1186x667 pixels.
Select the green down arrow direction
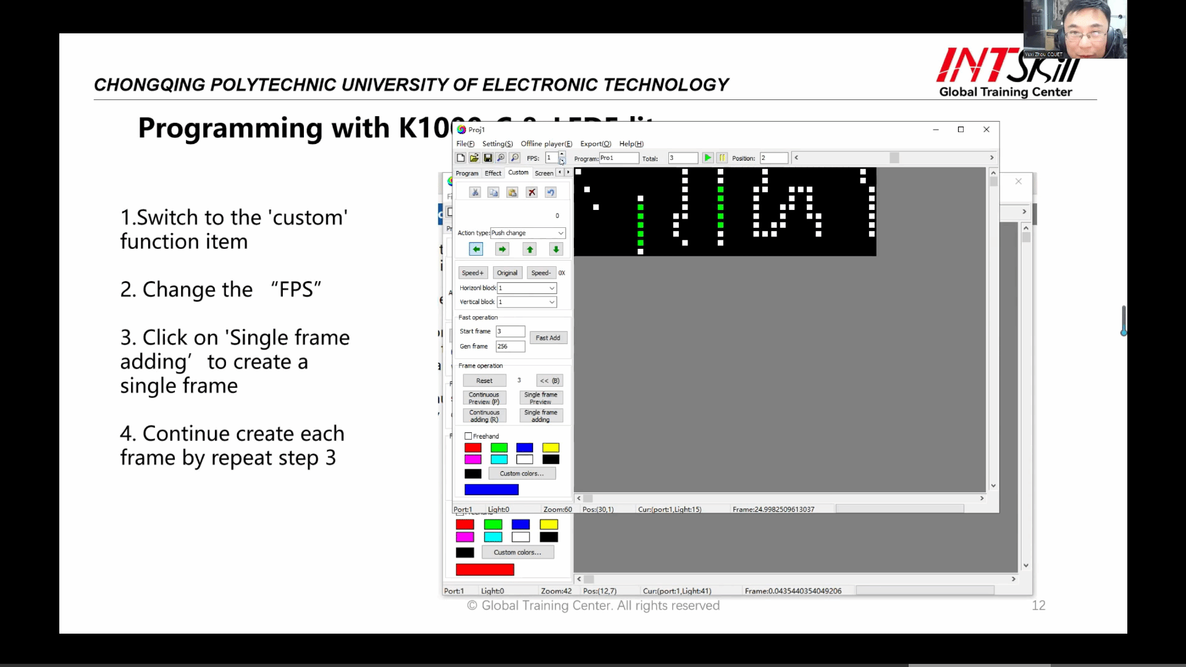(x=556, y=250)
